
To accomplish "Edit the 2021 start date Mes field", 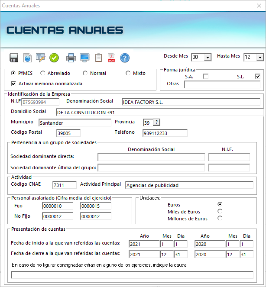I will [167, 244].
